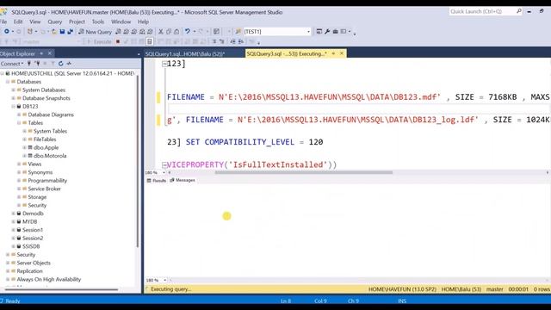Click the paste clipboard icon
This screenshot has width=551, height=310.
coord(176,32)
